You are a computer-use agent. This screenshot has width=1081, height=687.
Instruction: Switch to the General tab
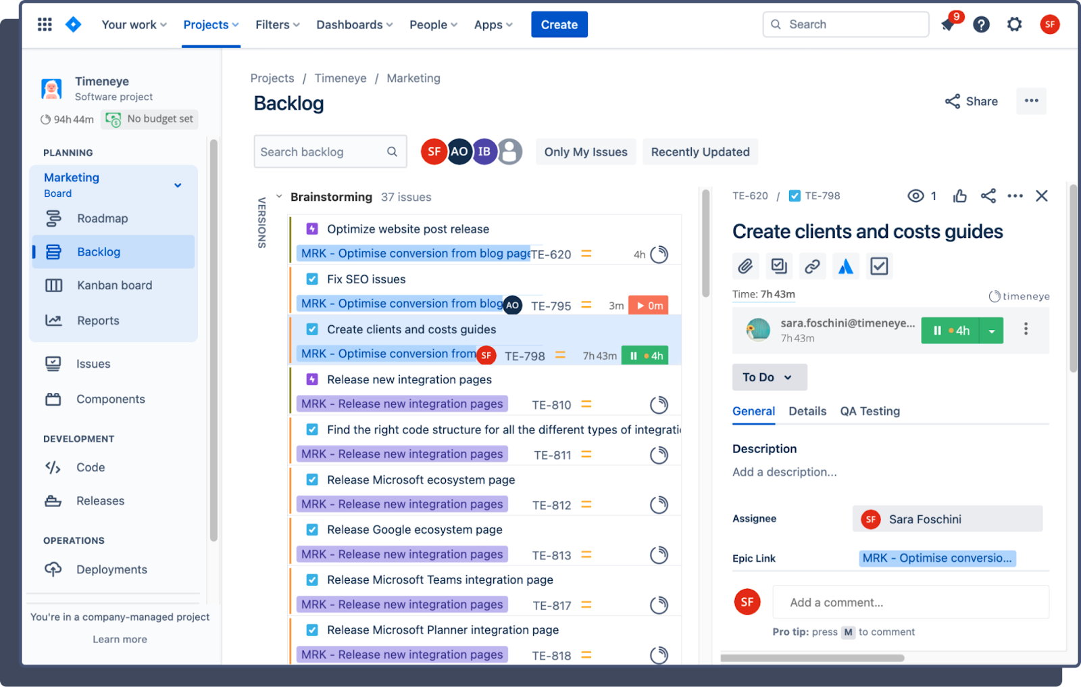[753, 411]
